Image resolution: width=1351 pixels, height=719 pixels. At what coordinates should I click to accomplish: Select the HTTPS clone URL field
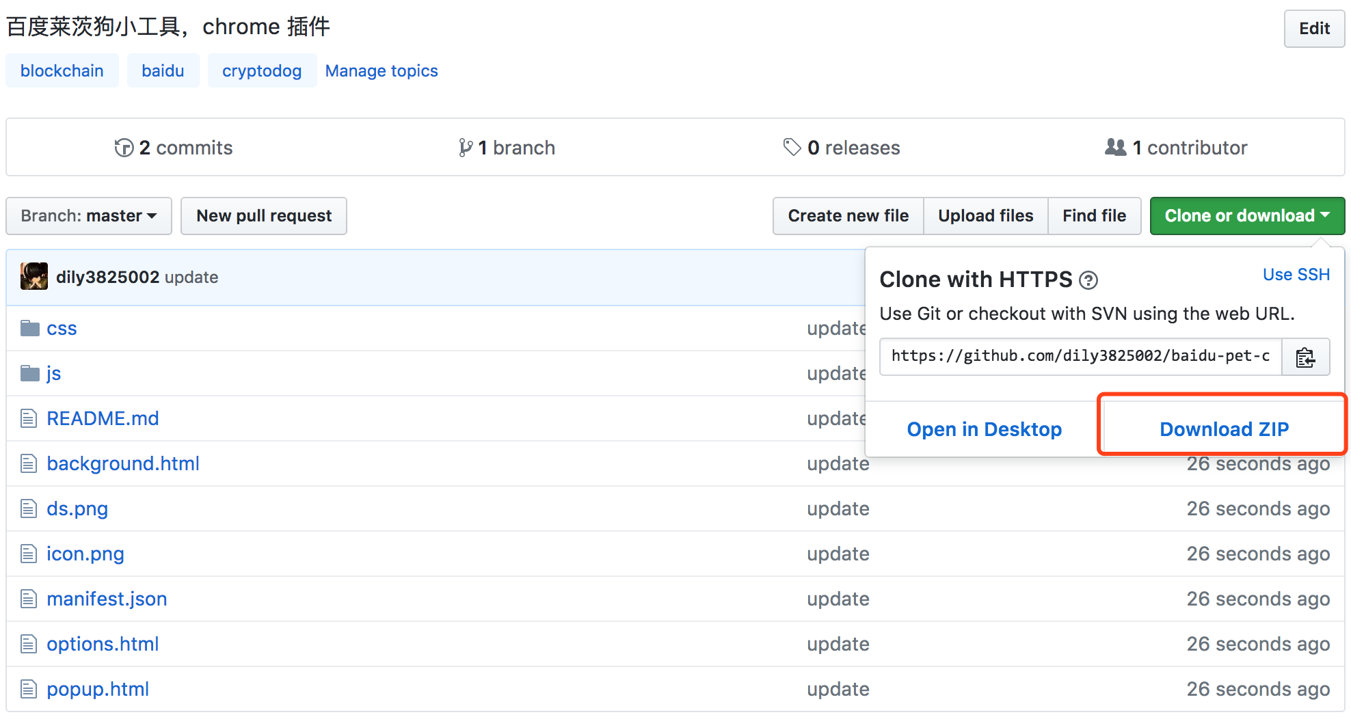1080,357
